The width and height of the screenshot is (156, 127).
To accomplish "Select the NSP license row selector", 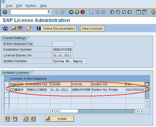I will [7, 90].
